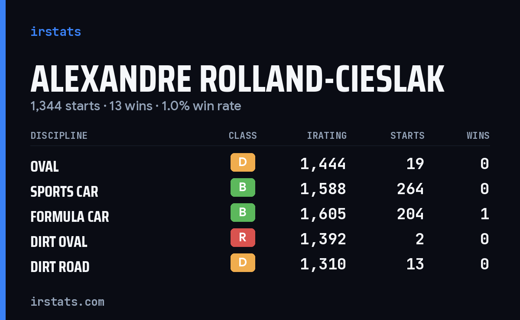Open the irstats logo link
The width and height of the screenshot is (520, 320).
click(x=56, y=32)
